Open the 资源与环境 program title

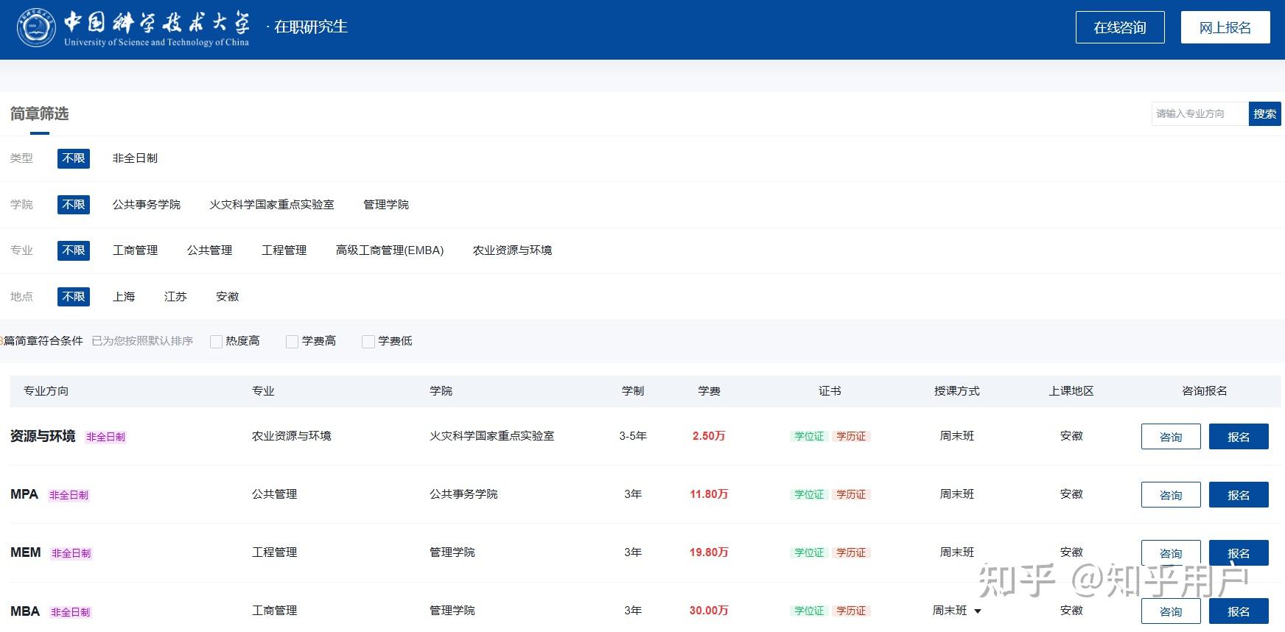pos(43,436)
